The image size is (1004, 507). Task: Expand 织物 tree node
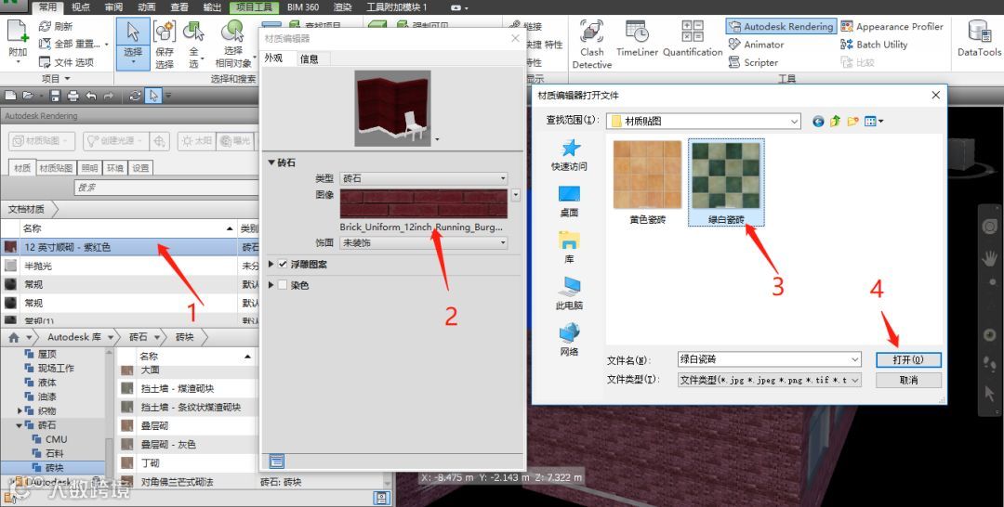(20, 411)
